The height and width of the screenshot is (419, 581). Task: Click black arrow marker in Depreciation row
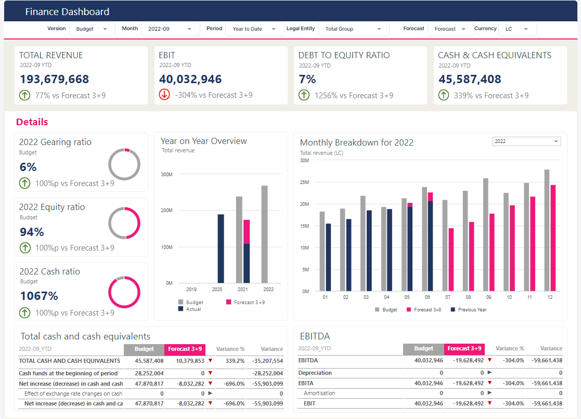[489, 372]
